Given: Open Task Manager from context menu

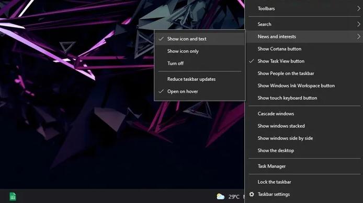Looking at the screenshot, I should pyautogui.click(x=304, y=166).
